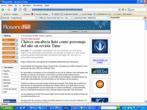Click the orange MR logo ad
Image resolution: width=147 pixels, height=110 pixels.
(100, 84)
